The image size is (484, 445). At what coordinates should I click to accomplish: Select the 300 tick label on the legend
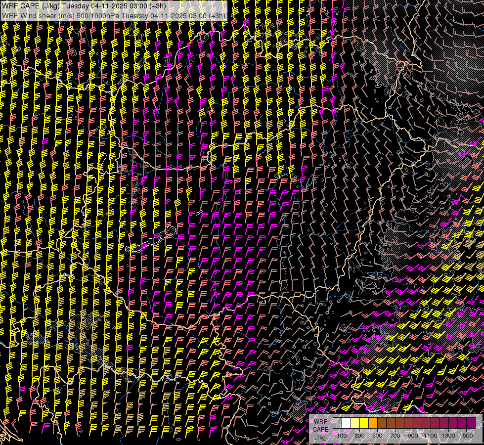[x=359, y=436]
